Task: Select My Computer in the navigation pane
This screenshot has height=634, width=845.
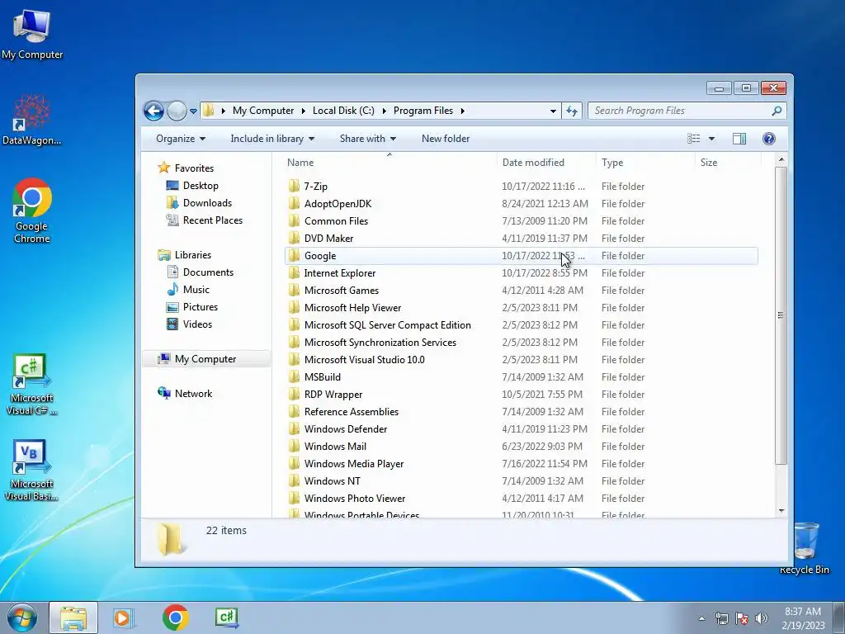Action: click(205, 359)
